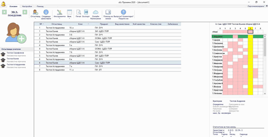The height and width of the screenshot is (137, 268).
Task: Click the Въпроси? Коментари? question icon
Action: [x=123, y=12]
